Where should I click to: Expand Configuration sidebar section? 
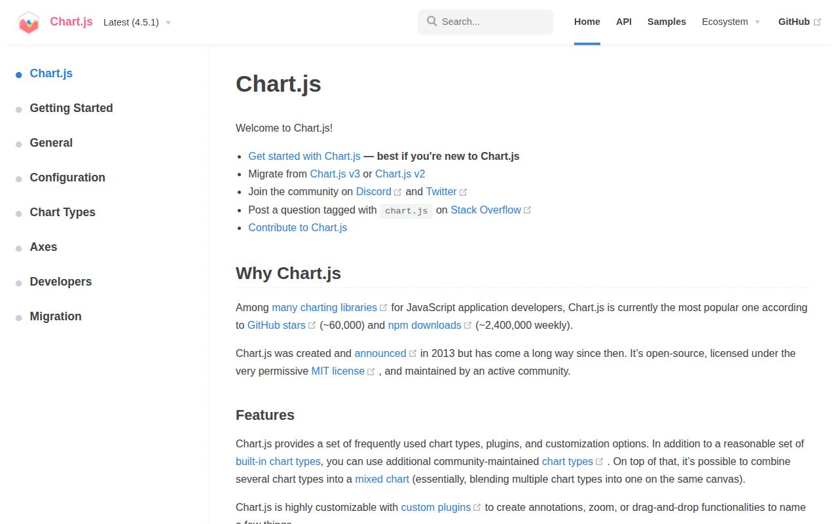[67, 178]
